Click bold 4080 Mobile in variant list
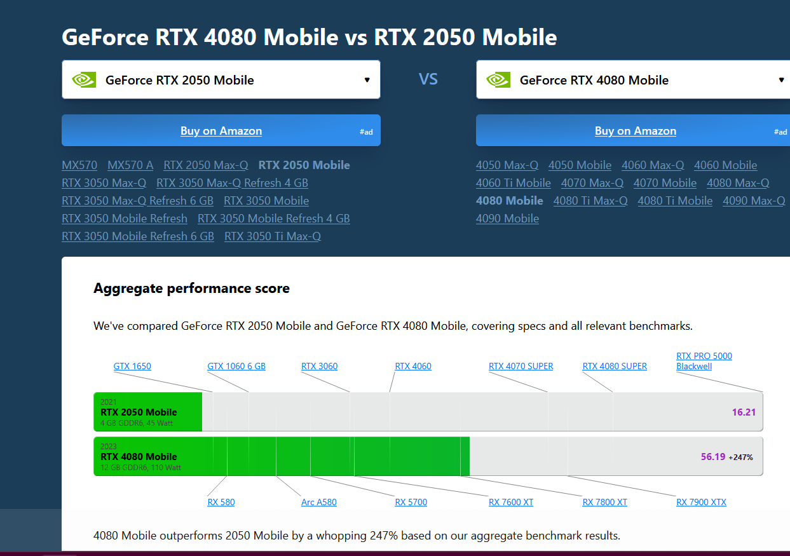 pos(510,201)
